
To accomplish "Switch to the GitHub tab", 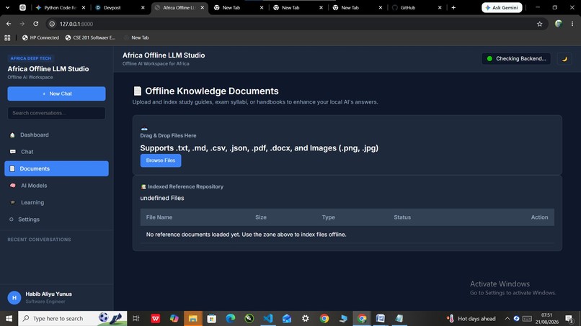I will [x=407, y=7].
